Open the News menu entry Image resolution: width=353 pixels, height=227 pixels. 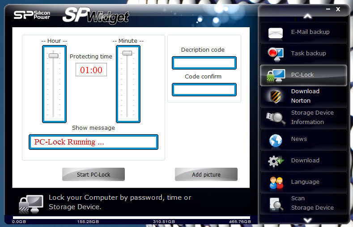point(303,140)
